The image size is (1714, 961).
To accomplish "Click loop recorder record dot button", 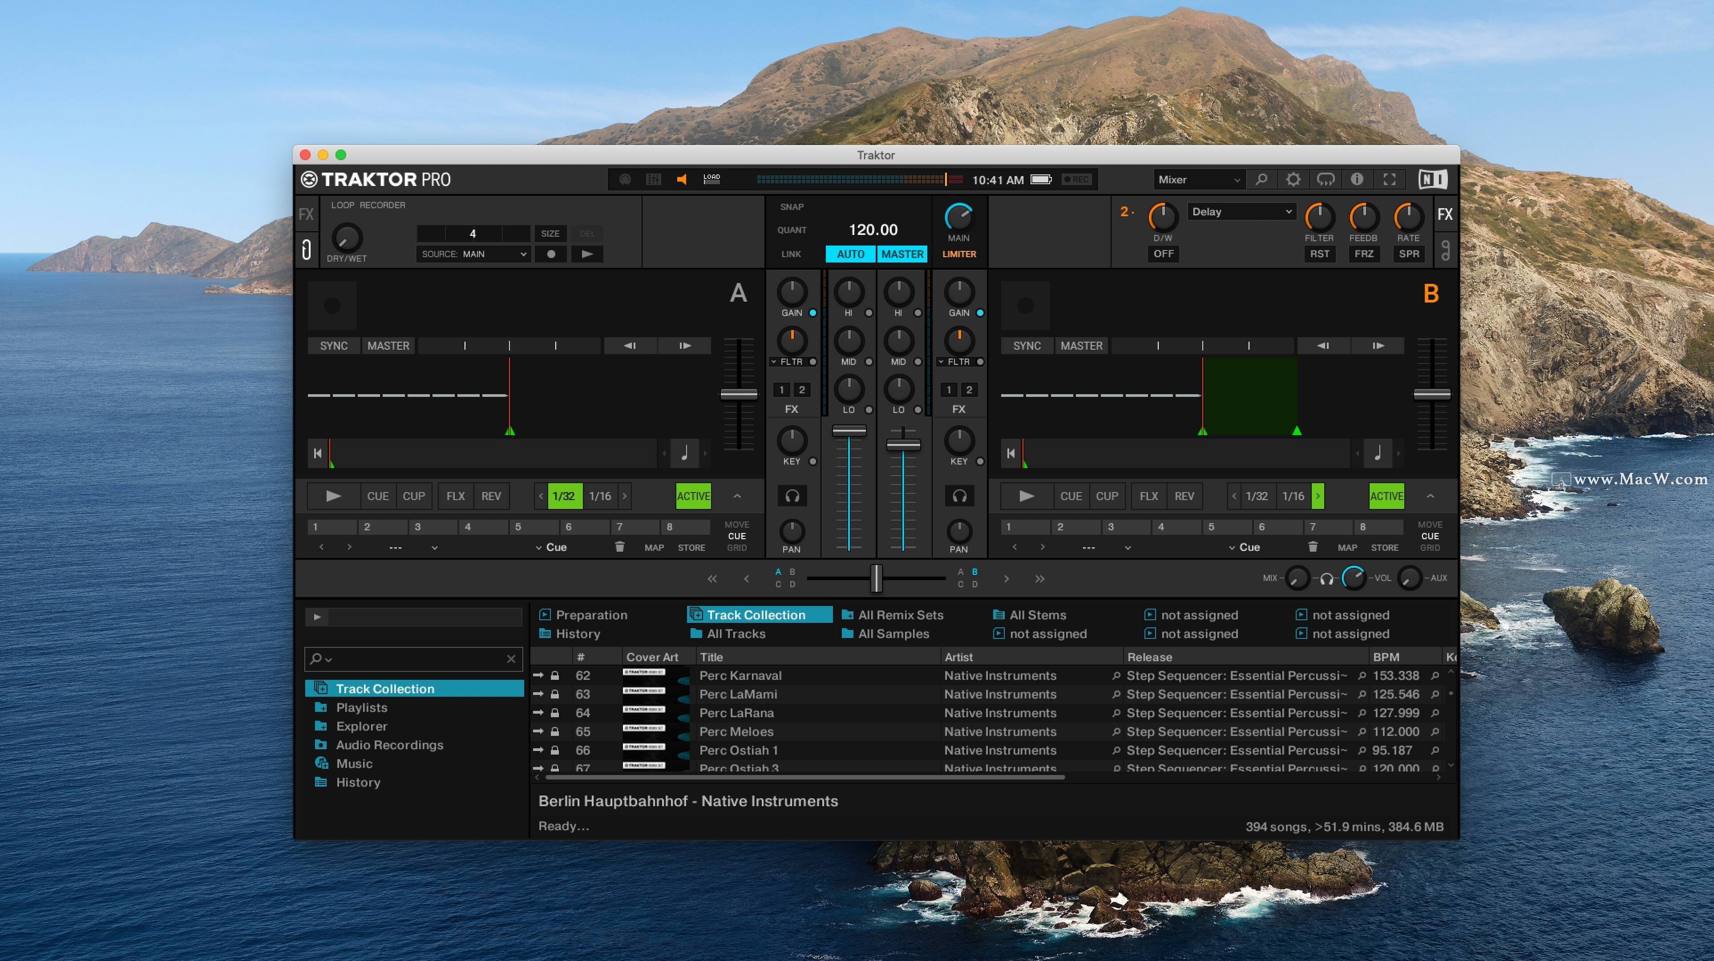I will pos(551,254).
